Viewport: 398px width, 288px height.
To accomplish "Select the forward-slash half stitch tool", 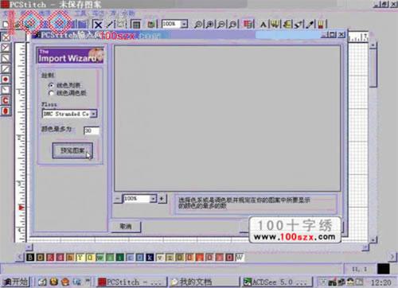I will point(6,69).
